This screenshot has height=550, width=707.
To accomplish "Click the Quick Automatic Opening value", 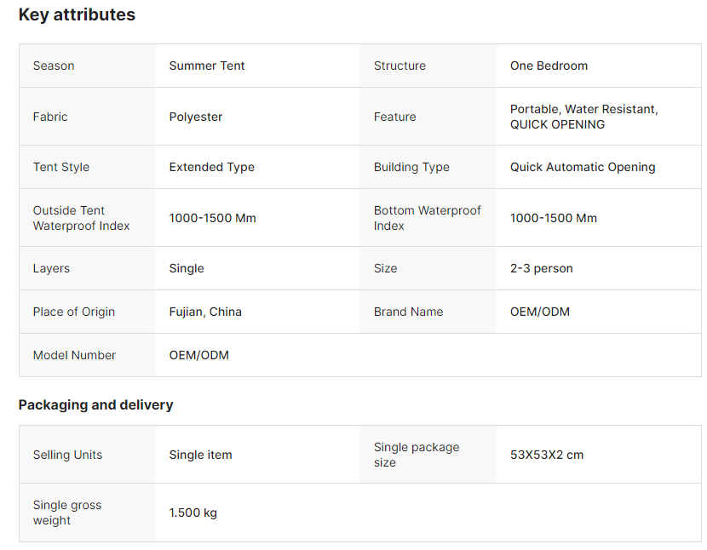I will pos(583,167).
